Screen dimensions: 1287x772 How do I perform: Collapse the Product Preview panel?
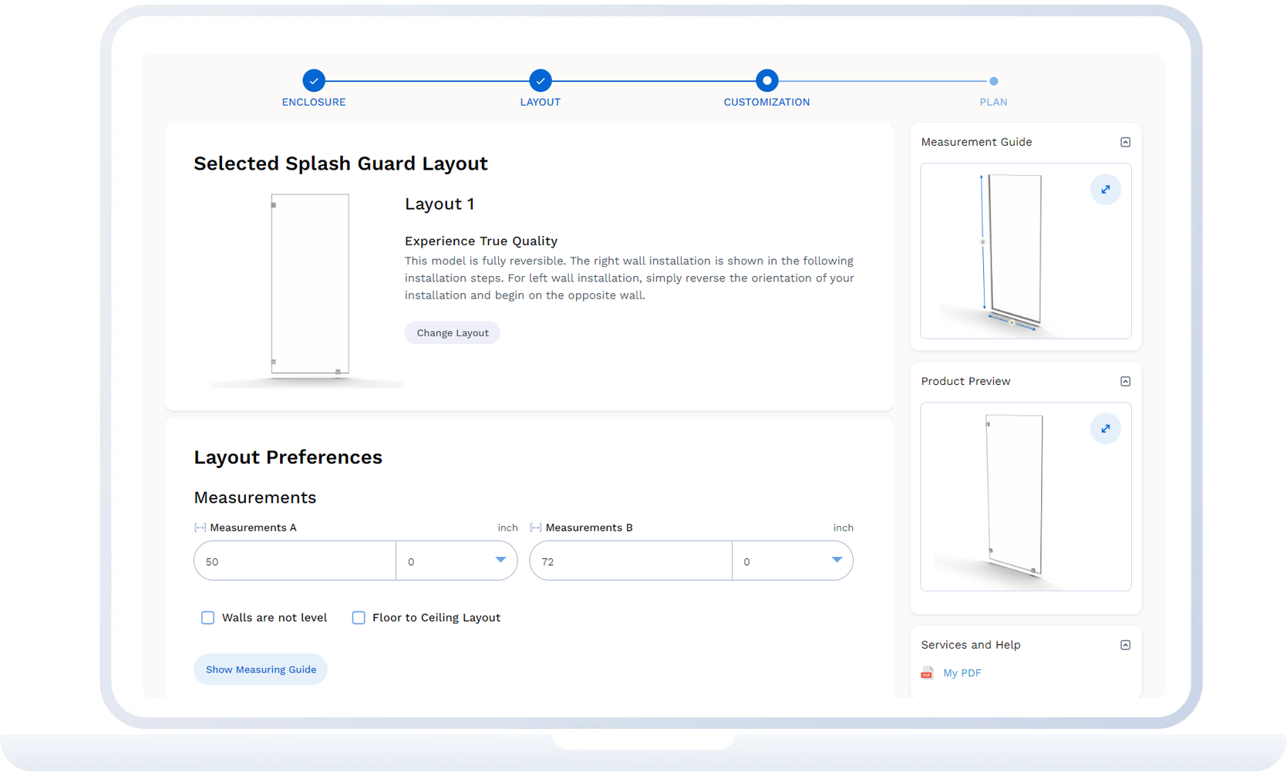[1125, 382]
